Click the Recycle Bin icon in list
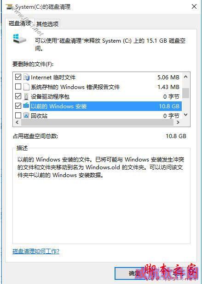This screenshot has height=284, width=202. click(26, 115)
